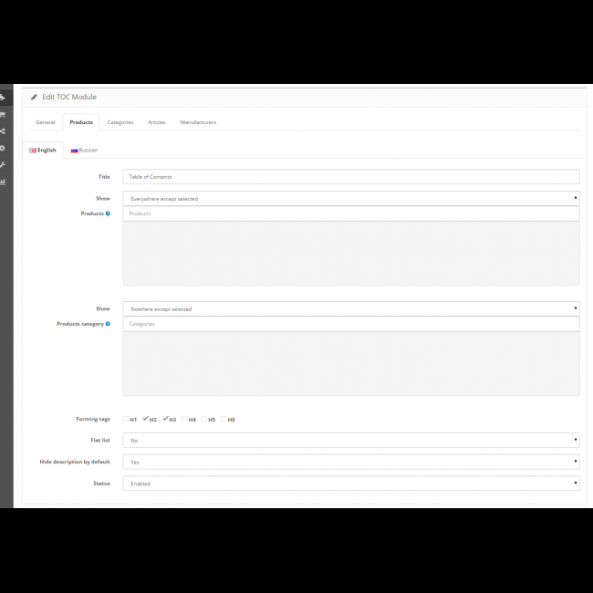The image size is (593, 593).
Task: Select the Russian language tab
Action: point(84,150)
